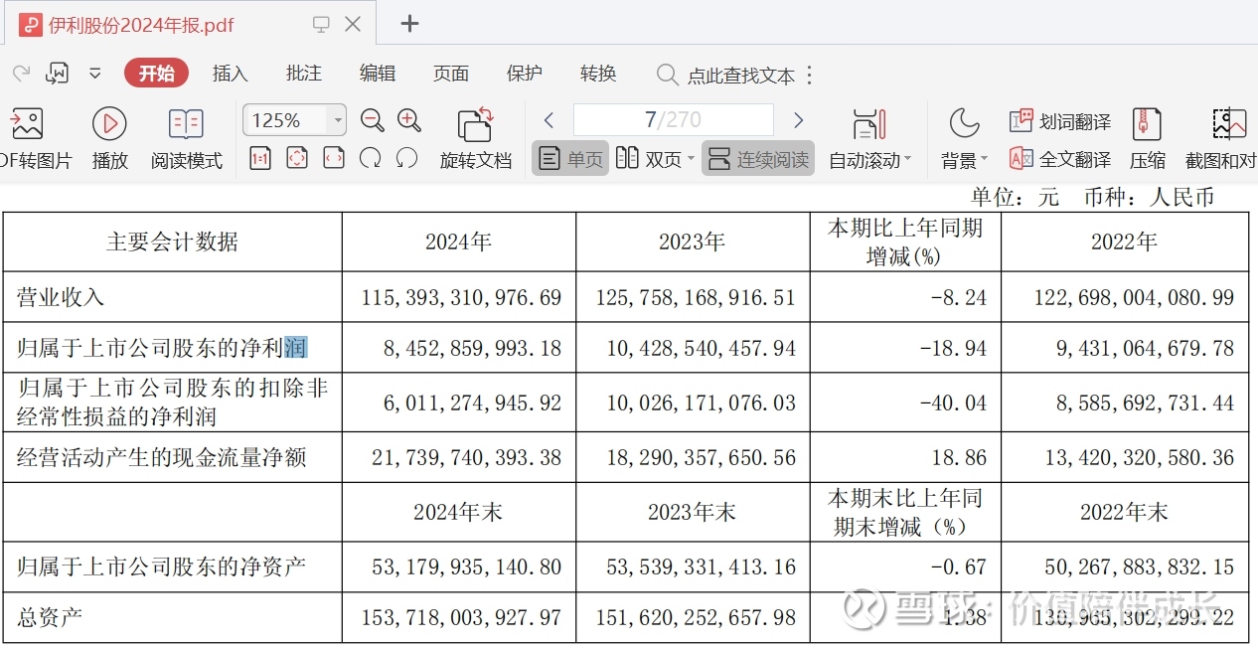
Task: Click the value 6,011,274,945.92
Action: (472, 403)
